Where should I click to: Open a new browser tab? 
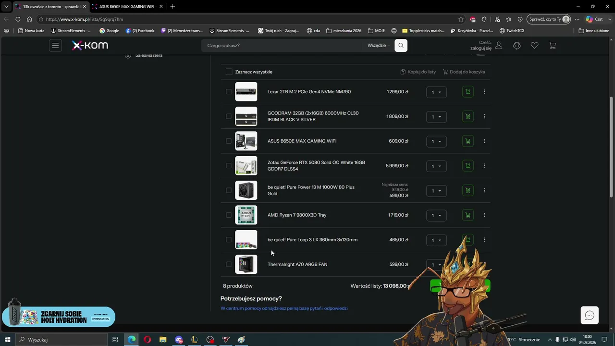172,6
